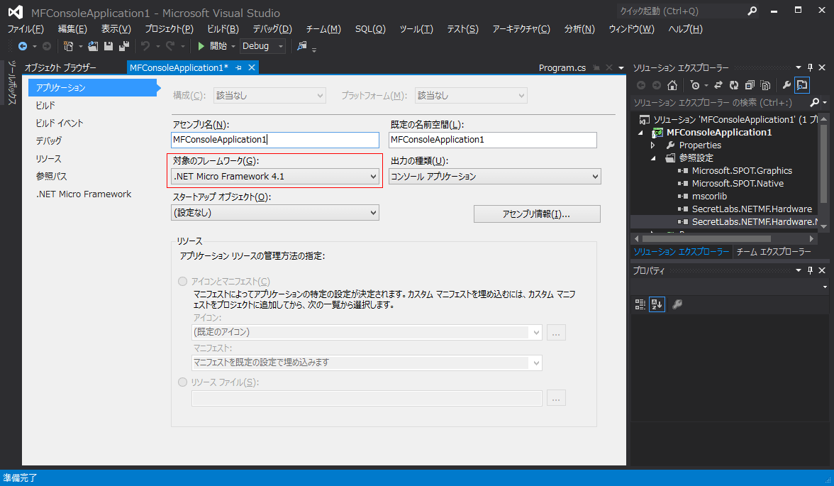
Task: Click the アセンブリ名 input field
Action: point(275,140)
